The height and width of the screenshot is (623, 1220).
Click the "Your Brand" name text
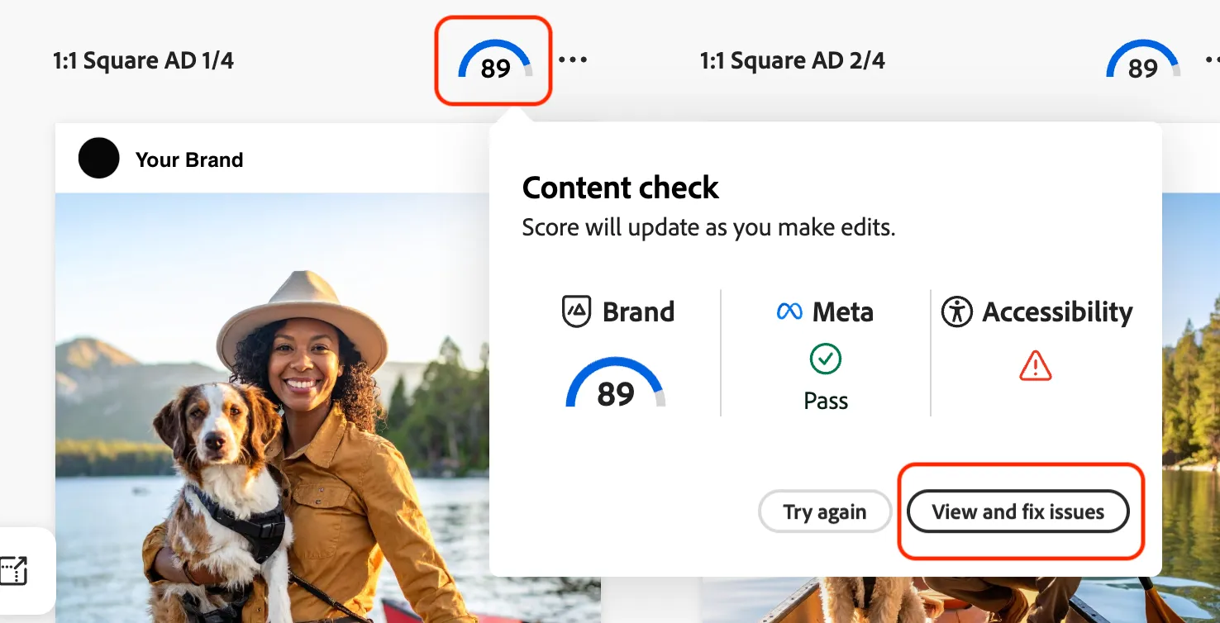(189, 159)
